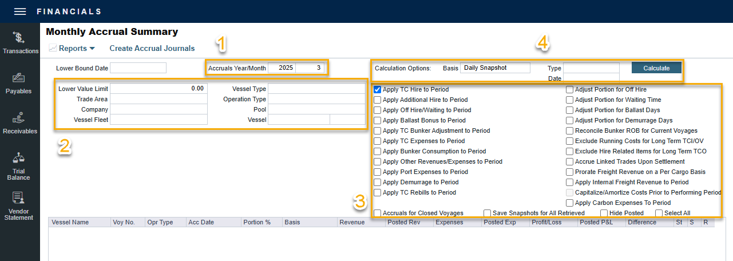Go to Payables in sidebar

[x=18, y=78]
